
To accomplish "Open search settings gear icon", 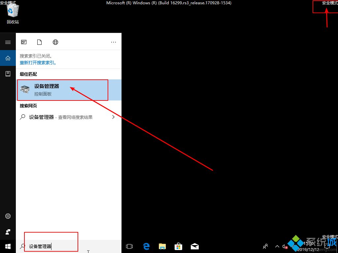I will pyautogui.click(x=8, y=216).
